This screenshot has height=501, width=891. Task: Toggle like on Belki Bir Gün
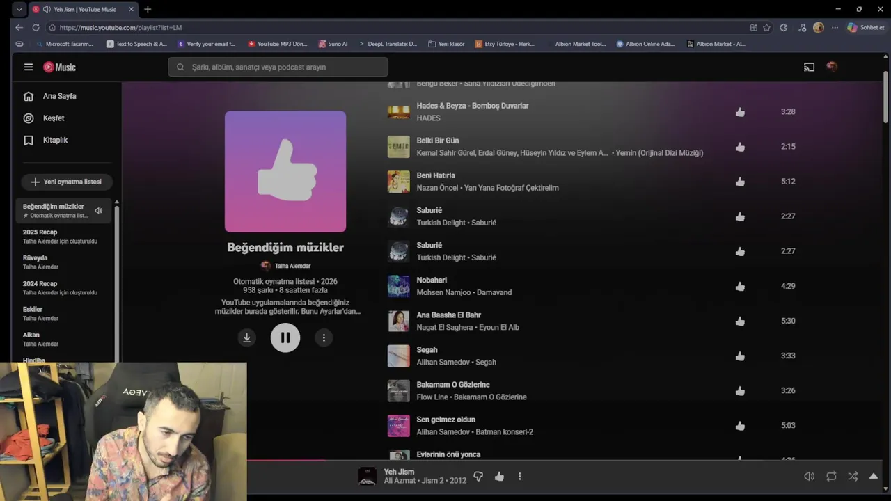tap(740, 147)
